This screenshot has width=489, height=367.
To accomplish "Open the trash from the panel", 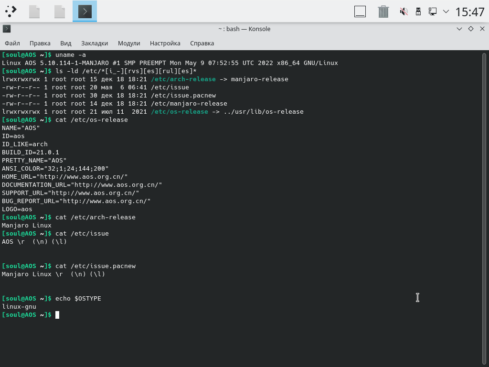I will pos(383,11).
